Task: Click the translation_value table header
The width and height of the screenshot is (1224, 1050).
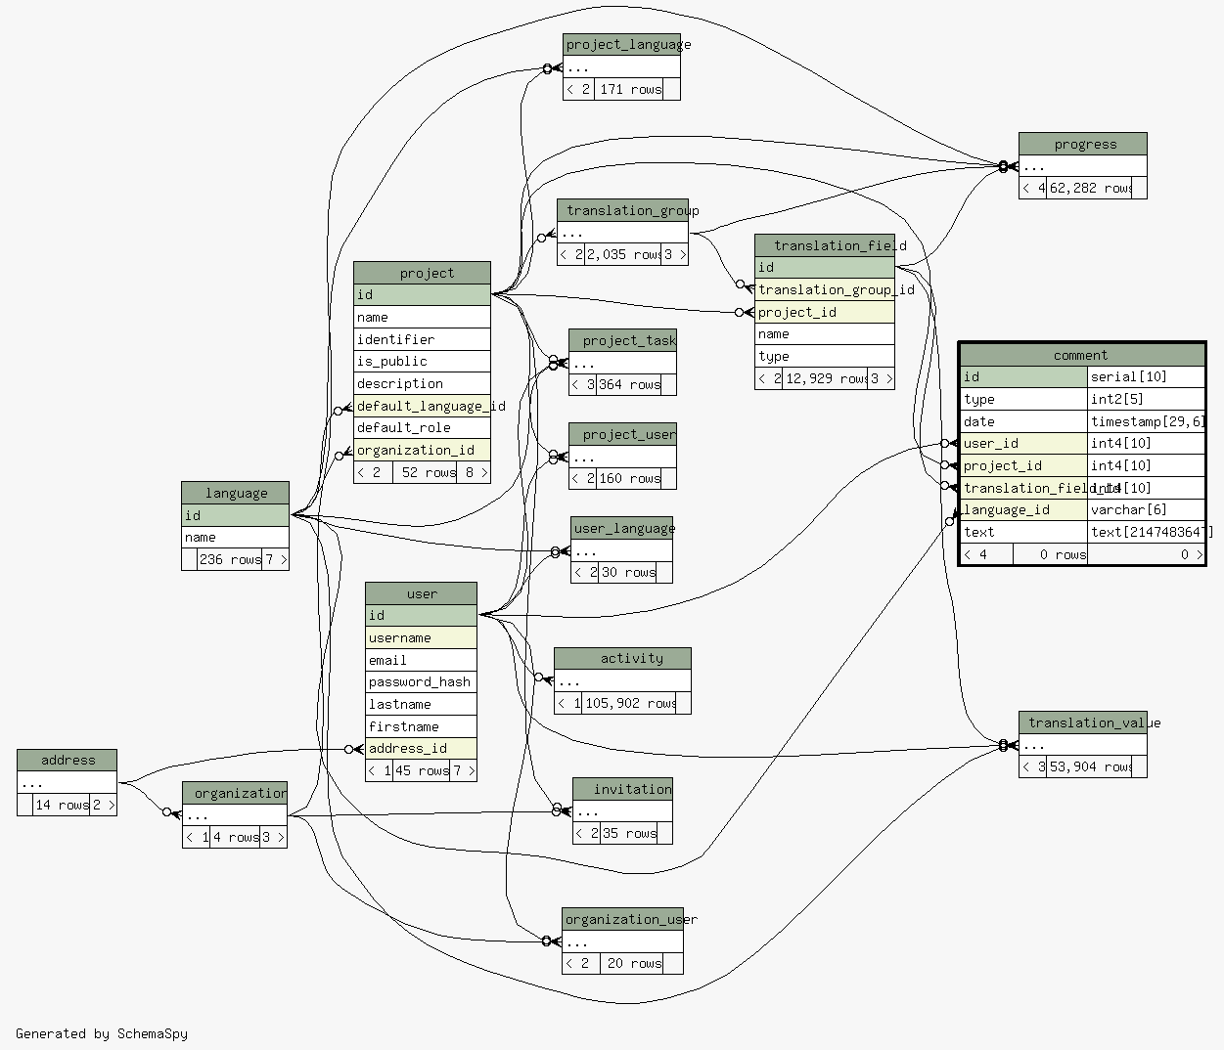Action: (x=1082, y=722)
